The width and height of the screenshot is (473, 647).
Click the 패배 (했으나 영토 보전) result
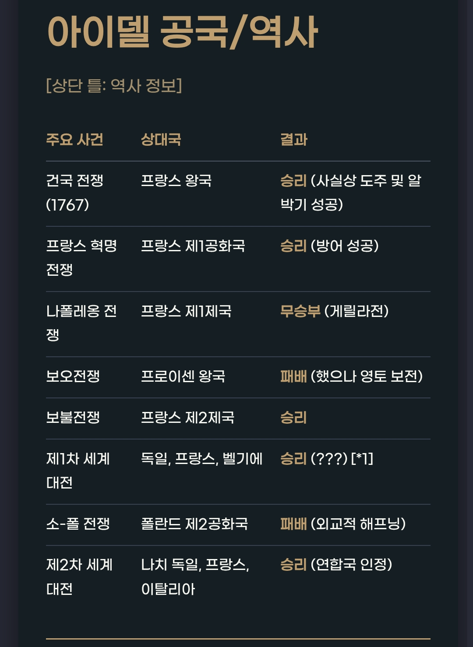point(351,376)
